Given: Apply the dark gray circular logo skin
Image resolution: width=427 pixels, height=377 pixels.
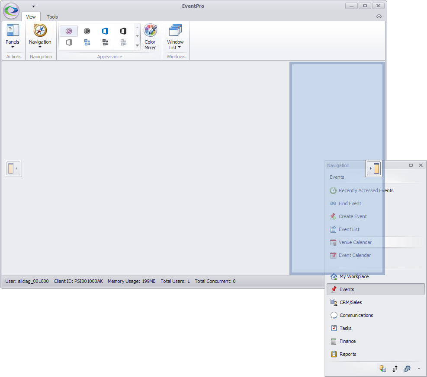Looking at the screenshot, I should coord(87,31).
